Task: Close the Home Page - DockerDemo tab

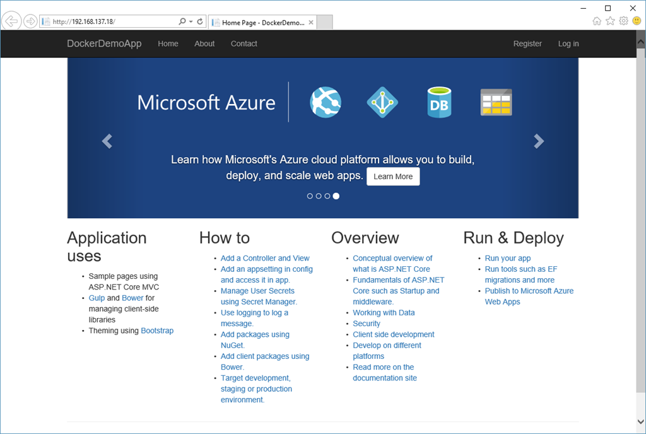Action: click(x=311, y=22)
